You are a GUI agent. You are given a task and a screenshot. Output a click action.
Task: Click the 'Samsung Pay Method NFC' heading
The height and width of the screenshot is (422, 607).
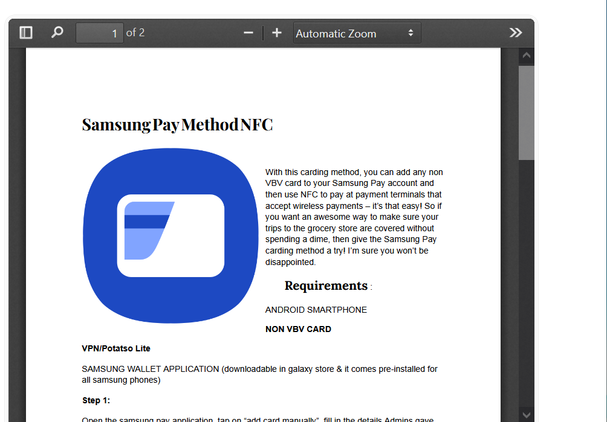[177, 124]
